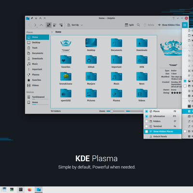Select Home in Places panel
Image resolution: width=193 pixels, height=193 pixels.
[x=38, y=37]
